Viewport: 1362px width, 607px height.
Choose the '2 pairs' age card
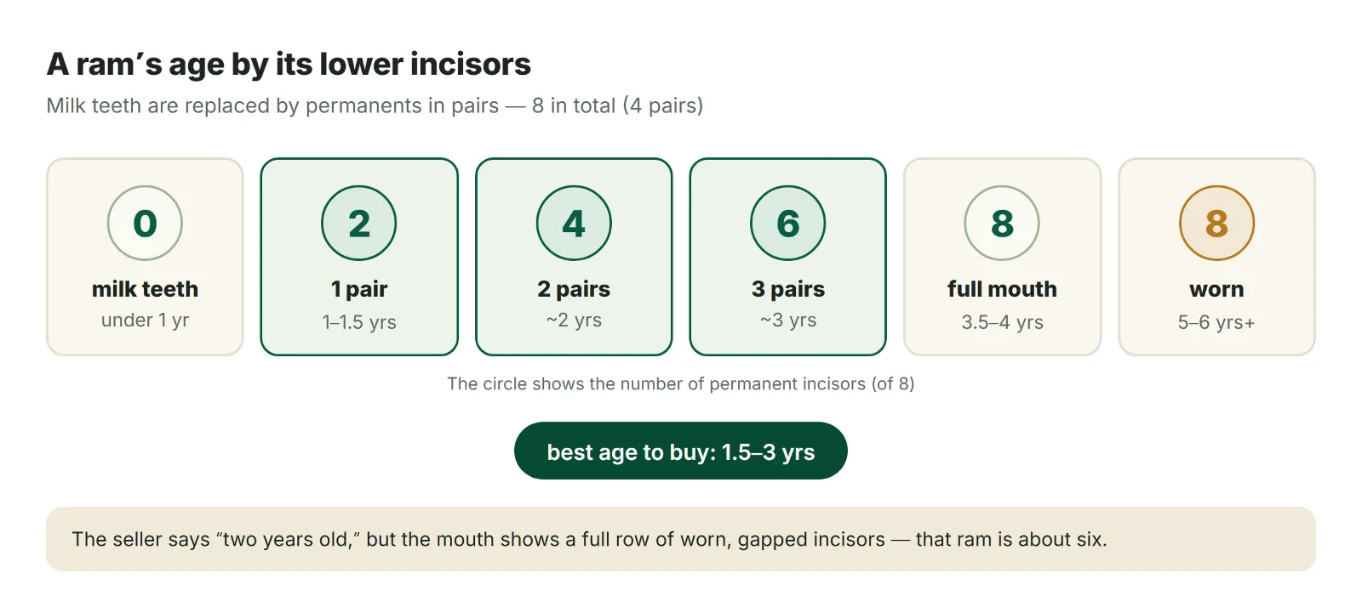click(x=574, y=257)
